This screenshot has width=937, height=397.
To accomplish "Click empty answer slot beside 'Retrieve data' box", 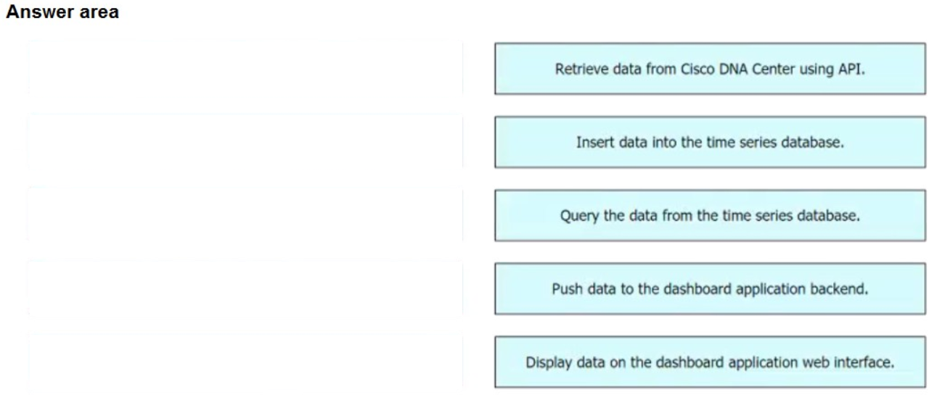I will click(245, 69).
